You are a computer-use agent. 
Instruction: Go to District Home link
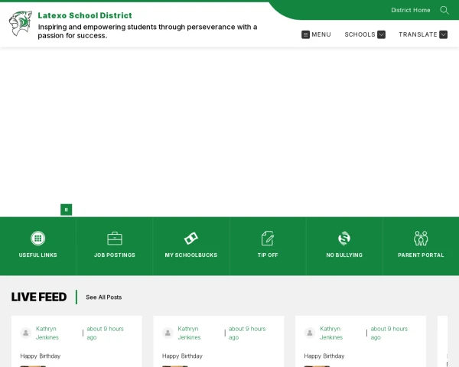[411, 10]
